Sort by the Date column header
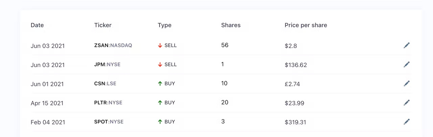This screenshot has width=433, height=137. 37,25
